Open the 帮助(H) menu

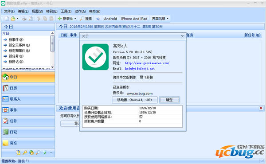point(94,12)
